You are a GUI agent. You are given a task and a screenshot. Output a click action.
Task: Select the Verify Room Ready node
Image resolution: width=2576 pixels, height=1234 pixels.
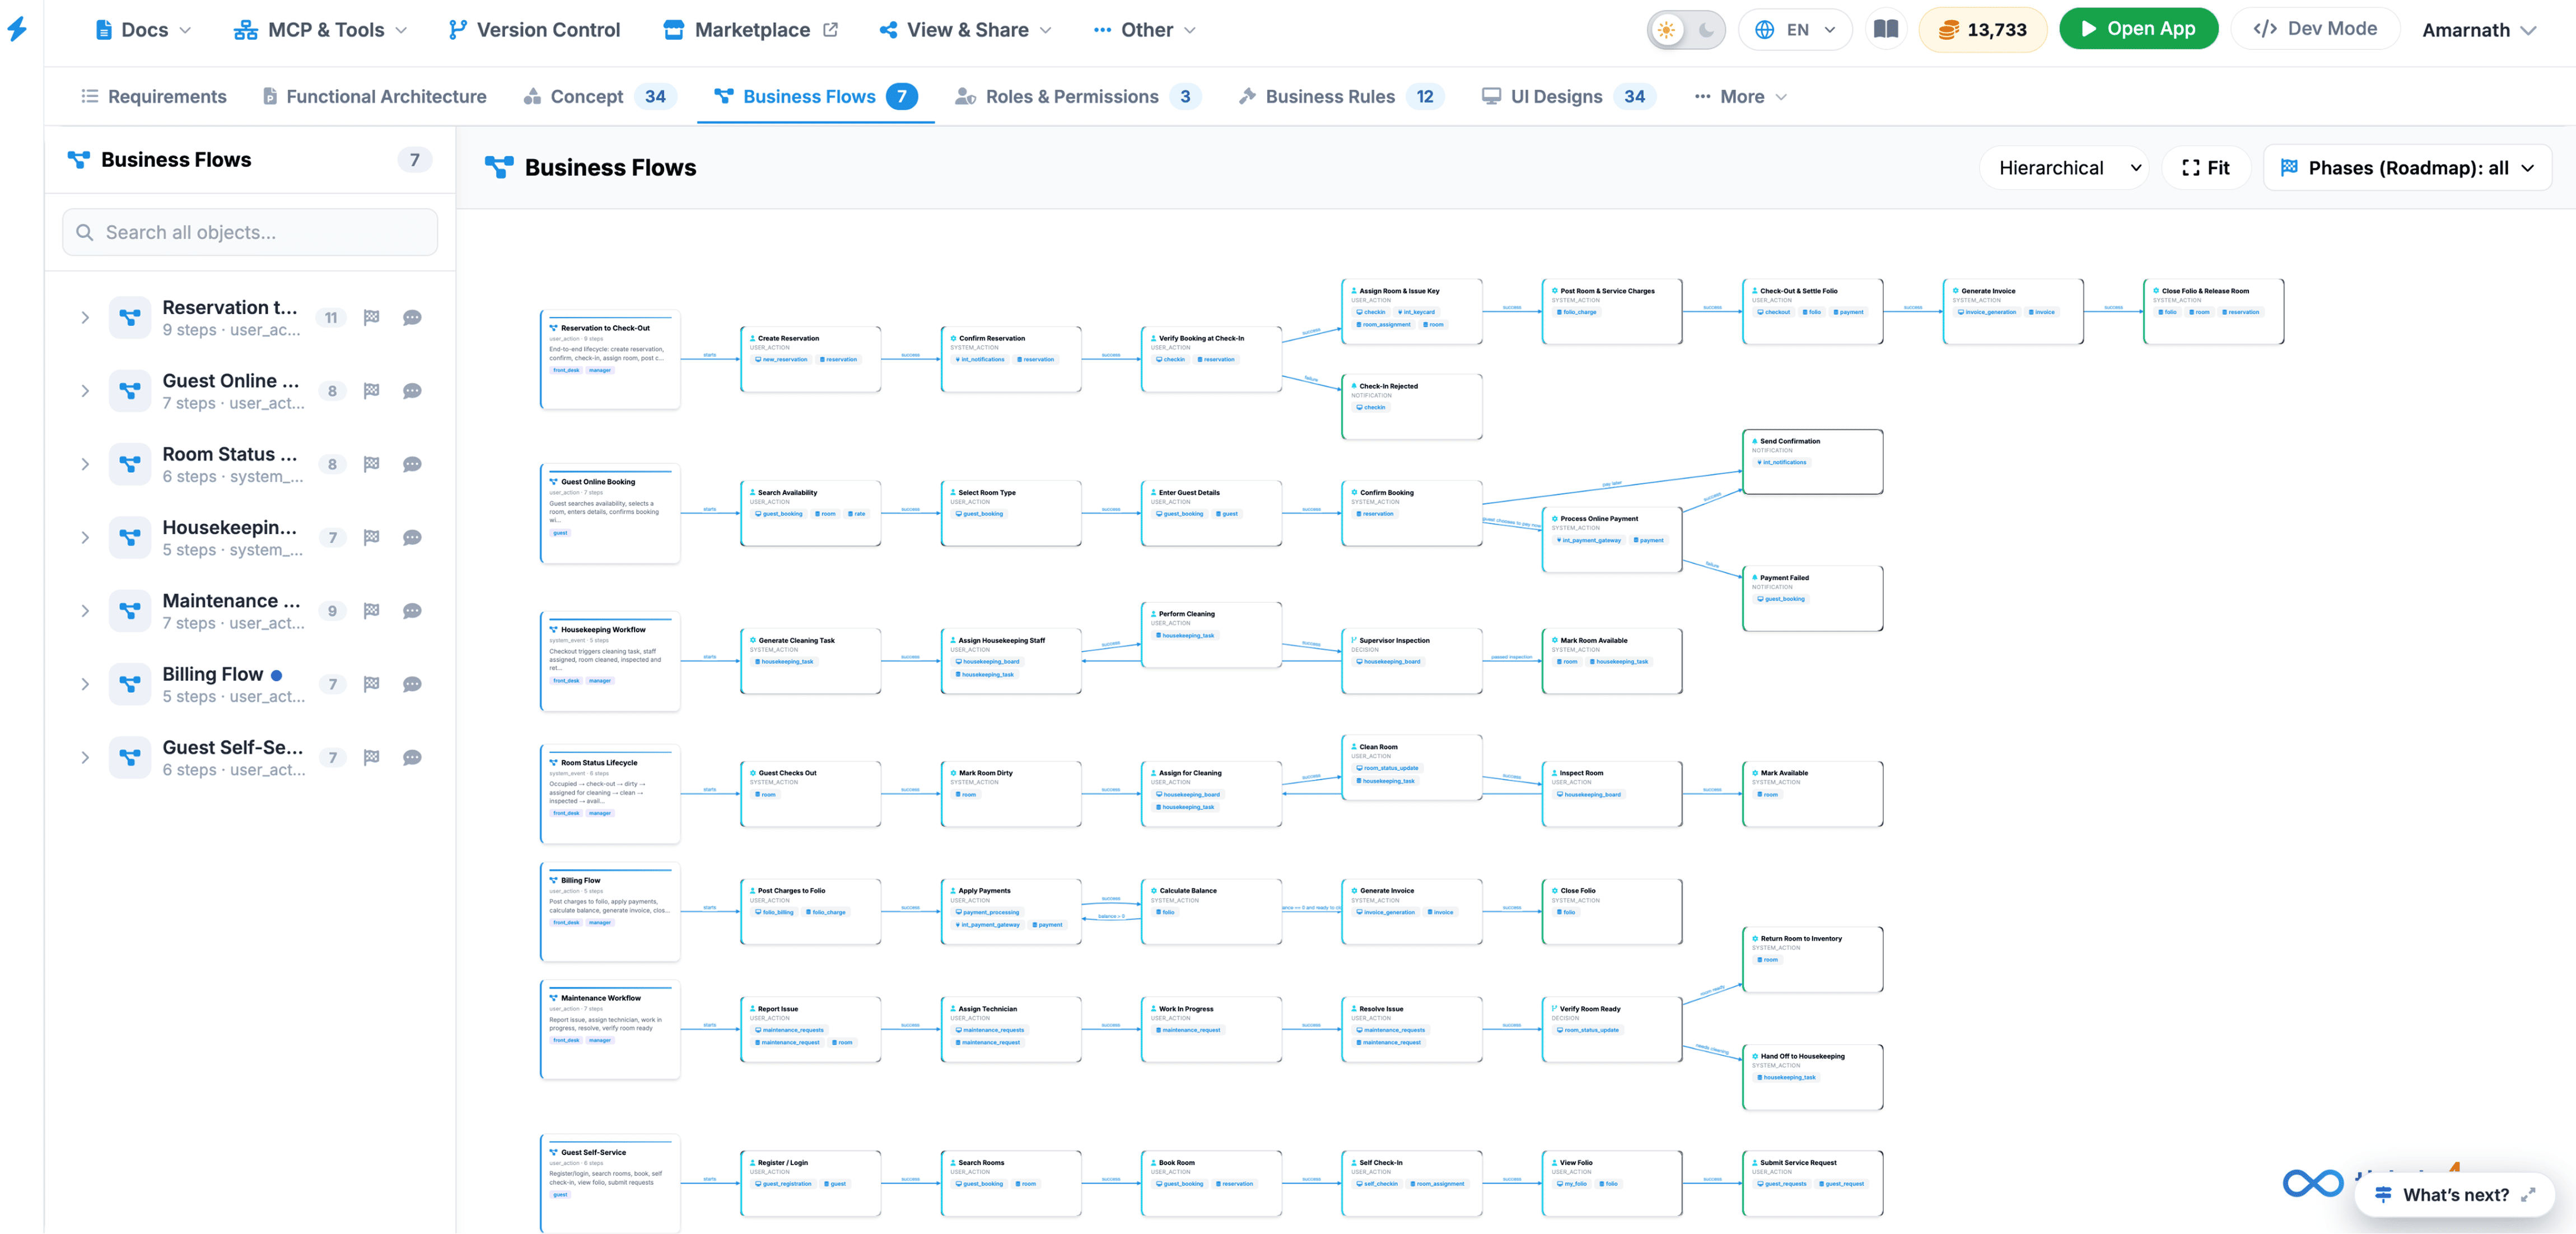click(1612, 1029)
